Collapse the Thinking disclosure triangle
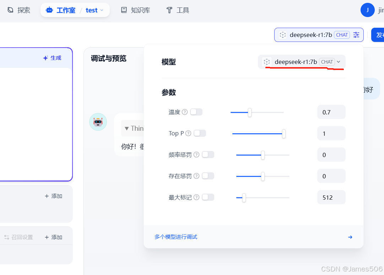This screenshot has height=275, width=384. pos(126,128)
